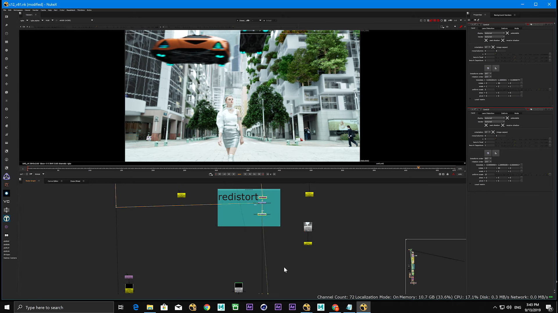The width and height of the screenshot is (558, 313).
Task: Open Card16 Lens Distortion tab
Action: point(488,28)
